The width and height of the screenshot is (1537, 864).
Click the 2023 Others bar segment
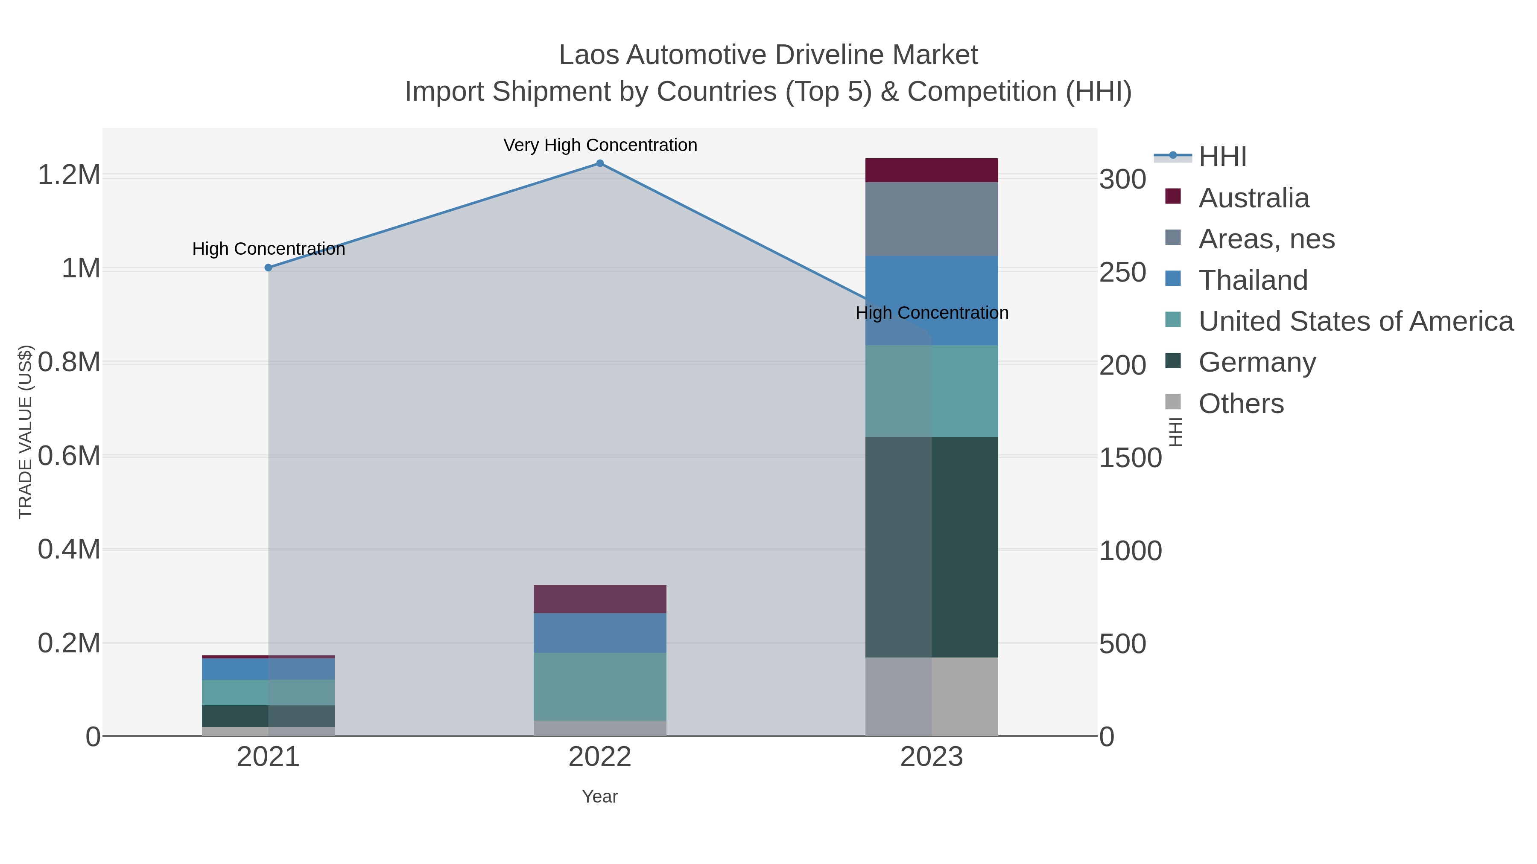tap(932, 697)
